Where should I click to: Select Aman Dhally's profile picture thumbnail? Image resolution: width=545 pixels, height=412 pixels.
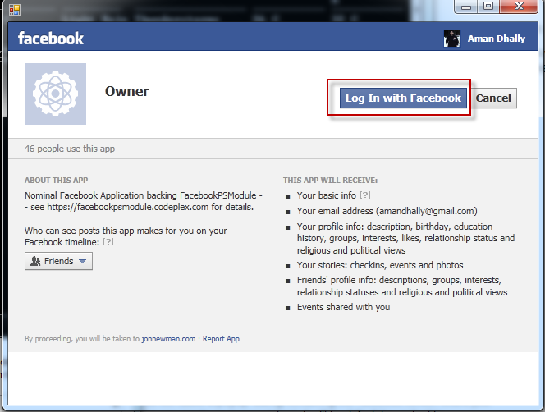(x=452, y=39)
